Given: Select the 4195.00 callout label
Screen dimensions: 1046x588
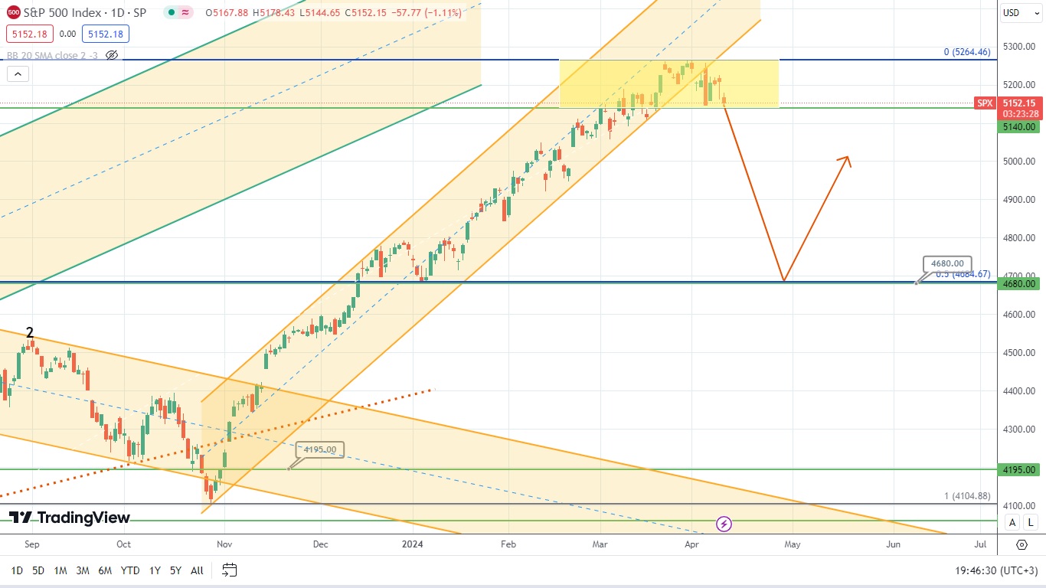Looking at the screenshot, I should (x=320, y=449).
